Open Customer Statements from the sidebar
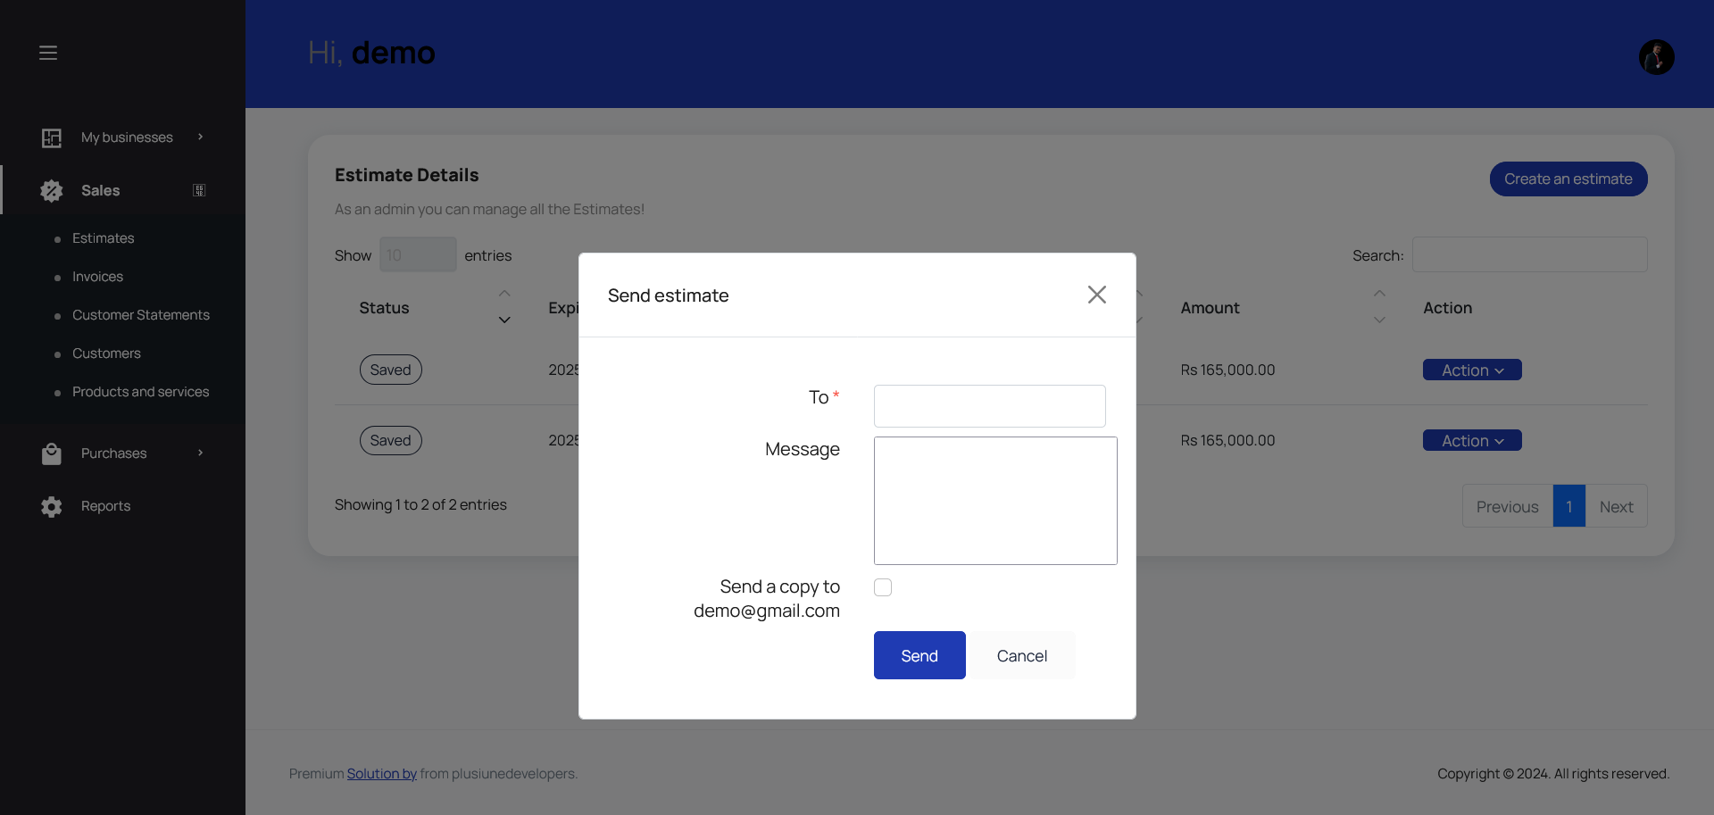Image resolution: width=1714 pixels, height=815 pixels. [141, 314]
